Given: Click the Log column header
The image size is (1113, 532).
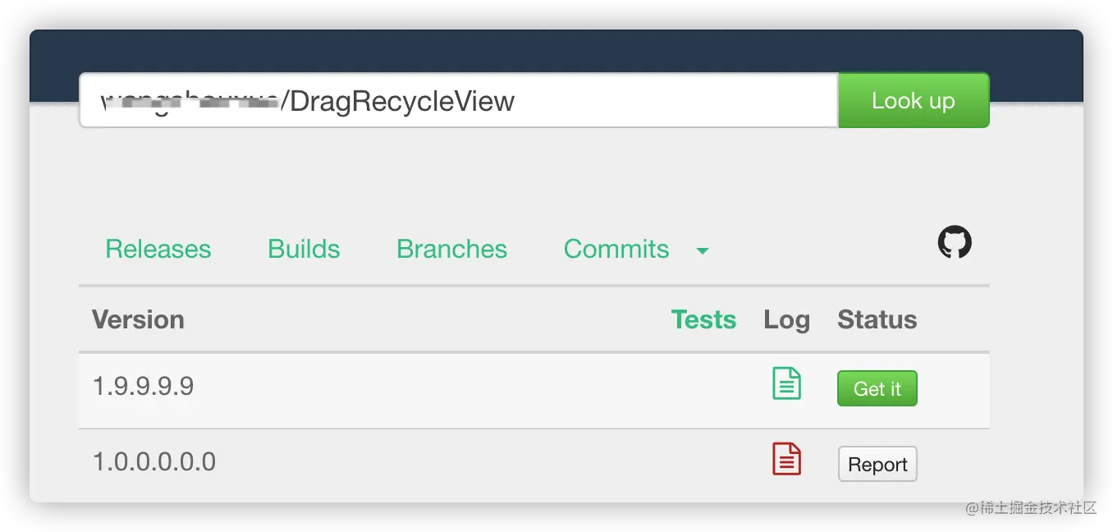Looking at the screenshot, I should [786, 319].
